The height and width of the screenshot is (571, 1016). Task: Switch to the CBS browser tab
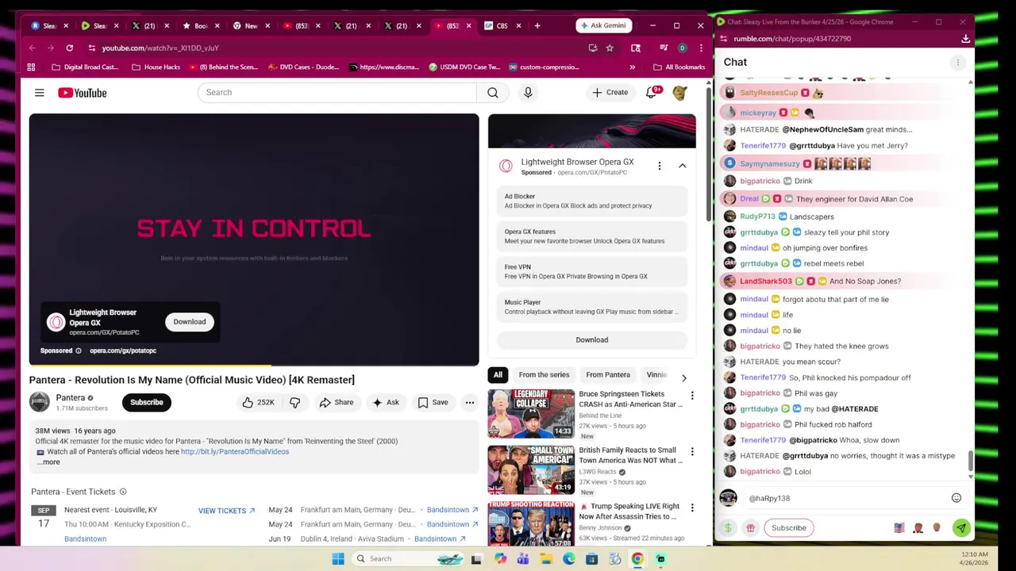(x=502, y=25)
